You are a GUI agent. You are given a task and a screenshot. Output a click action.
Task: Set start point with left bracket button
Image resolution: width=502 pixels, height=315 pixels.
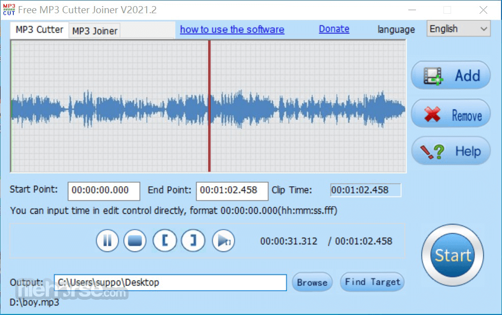pos(164,241)
